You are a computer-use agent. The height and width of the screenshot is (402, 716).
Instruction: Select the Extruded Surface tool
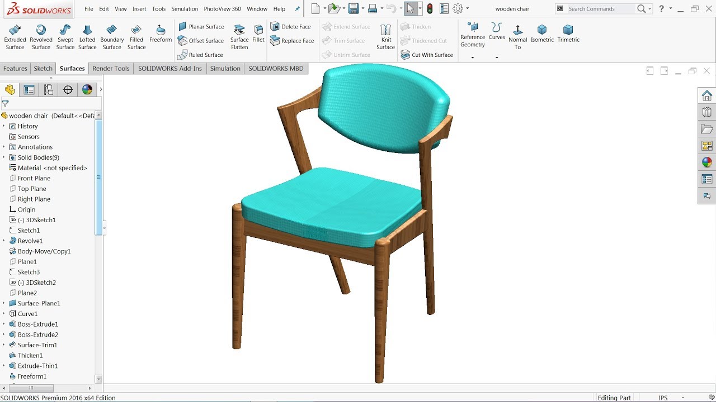(x=15, y=37)
